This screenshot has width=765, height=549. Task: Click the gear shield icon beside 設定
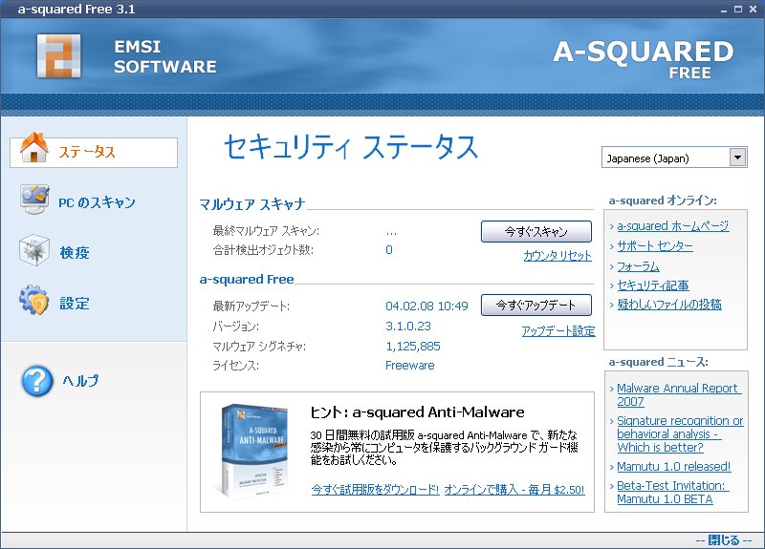[34, 301]
